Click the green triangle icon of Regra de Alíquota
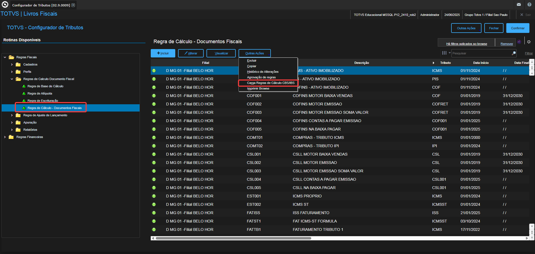 click(x=24, y=93)
